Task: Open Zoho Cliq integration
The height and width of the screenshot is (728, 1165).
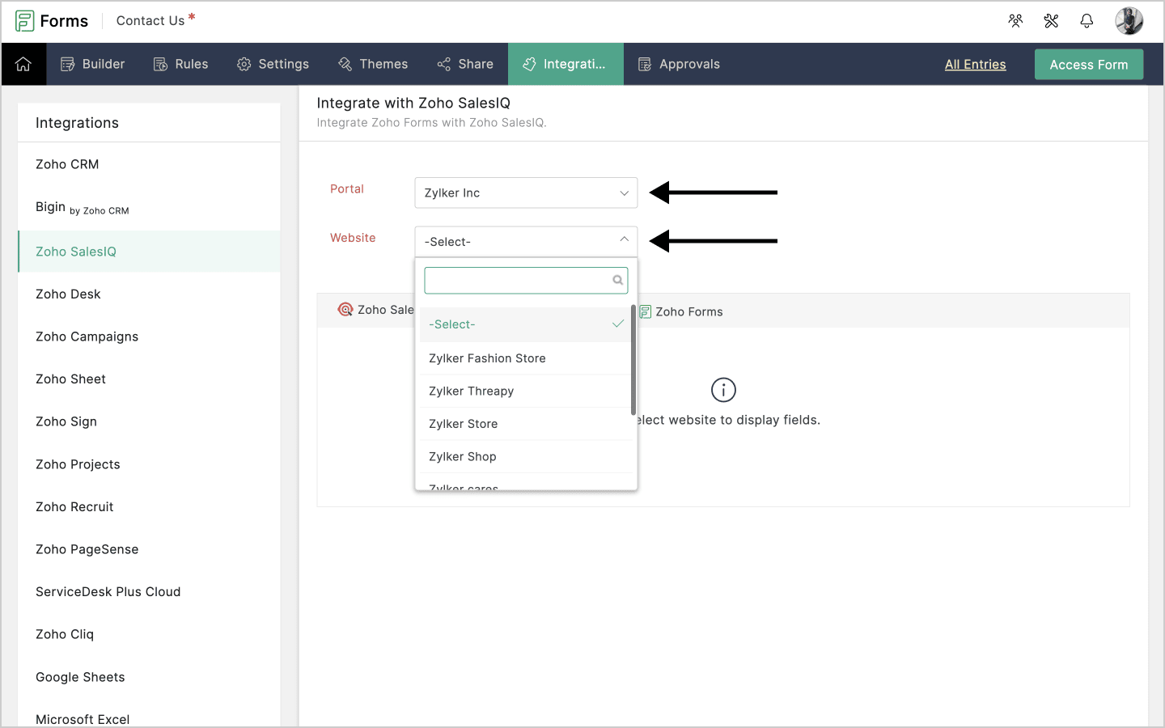Action: (x=149, y=634)
